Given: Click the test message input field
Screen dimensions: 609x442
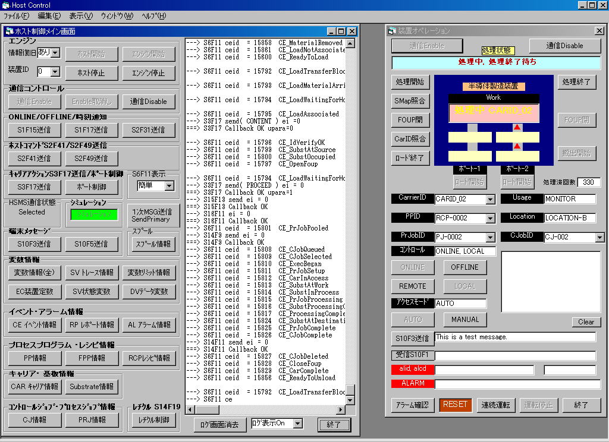Looking at the screenshot, I should (515, 337).
